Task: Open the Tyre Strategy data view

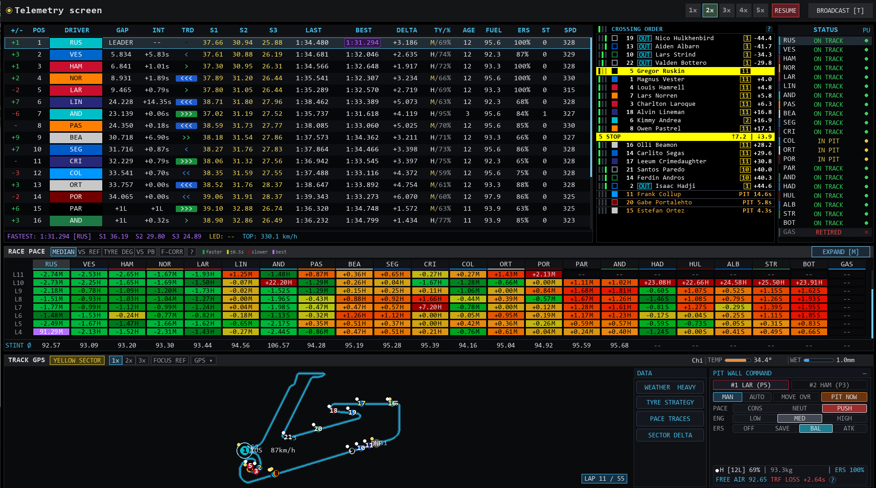Action: click(x=670, y=402)
